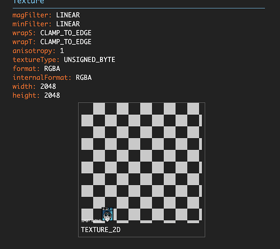Image resolution: width=280 pixels, height=249 pixels.
Task: Click the LINEAR value of magFilter
Action: tap(68, 15)
